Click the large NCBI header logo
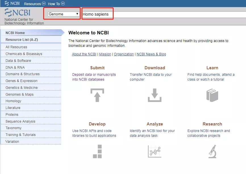The width and height of the screenshot is (246, 174). (x=17, y=12)
